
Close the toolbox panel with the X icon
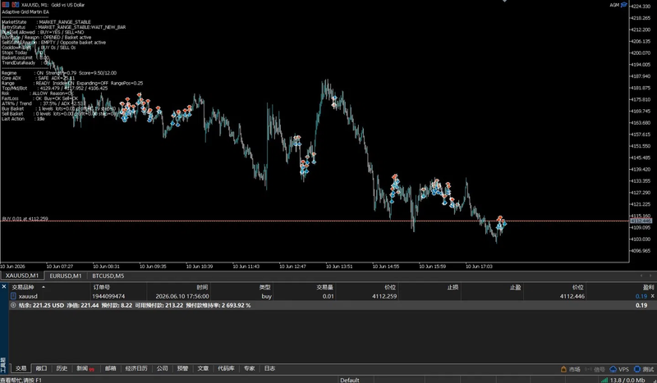coord(4,287)
